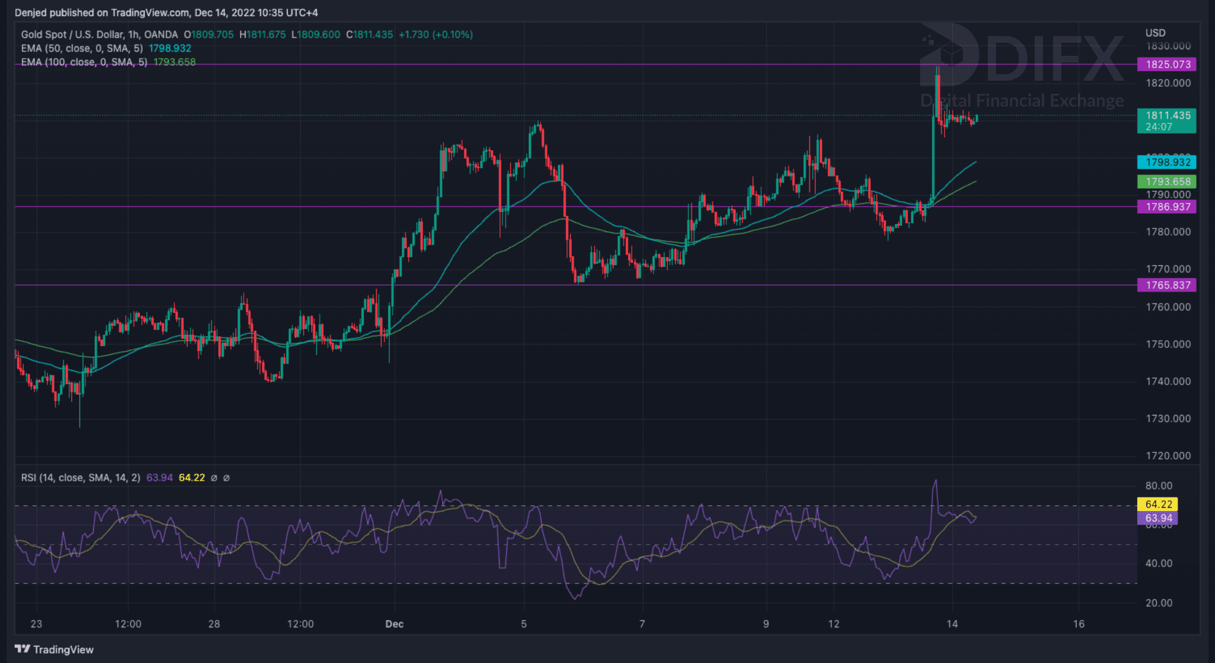Open the Gold Spot / U.S. Dollar symbol title
Image resolution: width=1215 pixels, height=663 pixels.
99,34
